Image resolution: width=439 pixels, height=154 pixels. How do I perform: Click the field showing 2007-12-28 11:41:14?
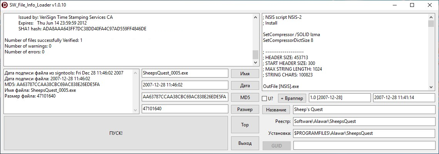tap(404, 98)
